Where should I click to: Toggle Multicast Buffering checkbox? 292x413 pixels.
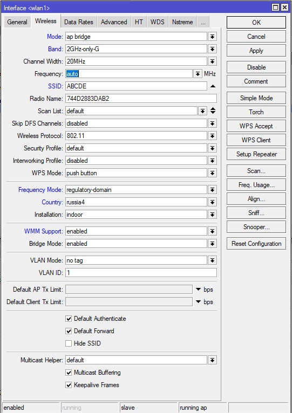pyautogui.click(x=69, y=373)
